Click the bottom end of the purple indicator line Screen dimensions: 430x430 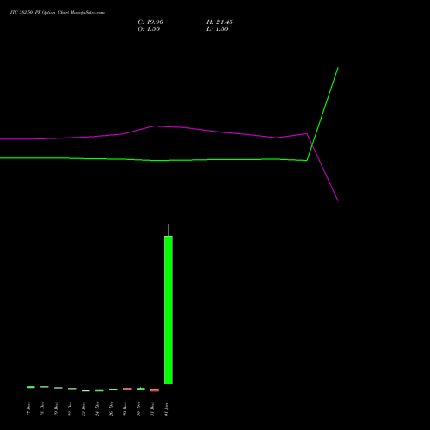[338, 200]
